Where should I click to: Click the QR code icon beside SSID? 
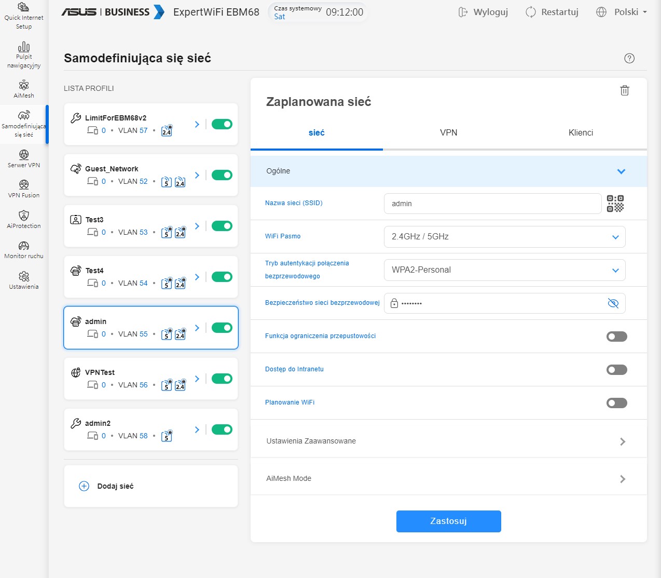[615, 204]
